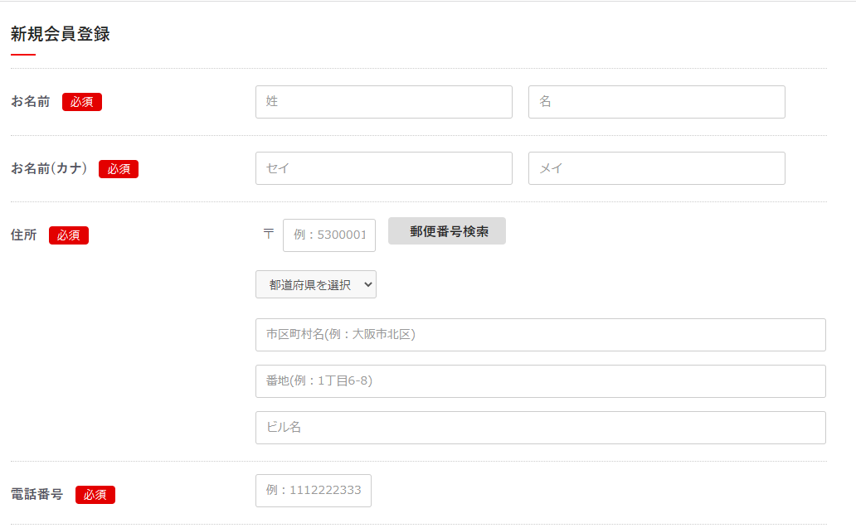Click the 必須 badge next to 住所
The image size is (856, 528).
point(69,235)
